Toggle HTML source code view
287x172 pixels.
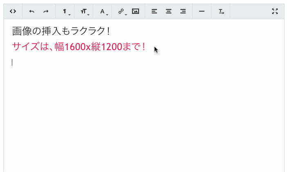click(x=13, y=11)
